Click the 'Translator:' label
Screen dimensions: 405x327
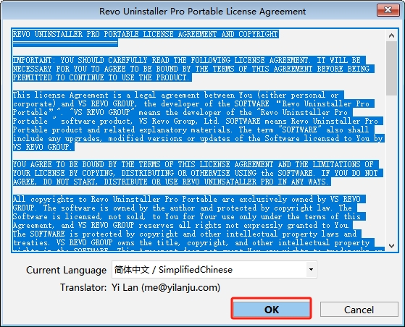(83, 287)
